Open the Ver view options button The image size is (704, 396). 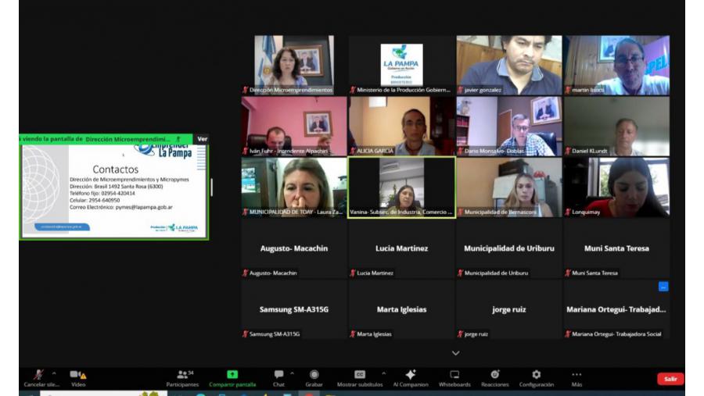tap(202, 139)
